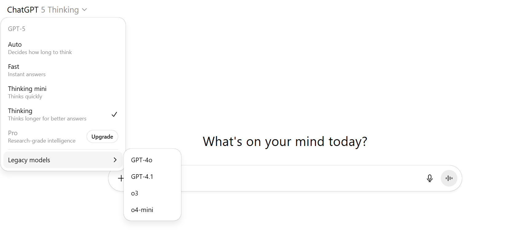Click the checkmark beside Thinking mode
This screenshot has height=248, width=516.
(x=114, y=114)
